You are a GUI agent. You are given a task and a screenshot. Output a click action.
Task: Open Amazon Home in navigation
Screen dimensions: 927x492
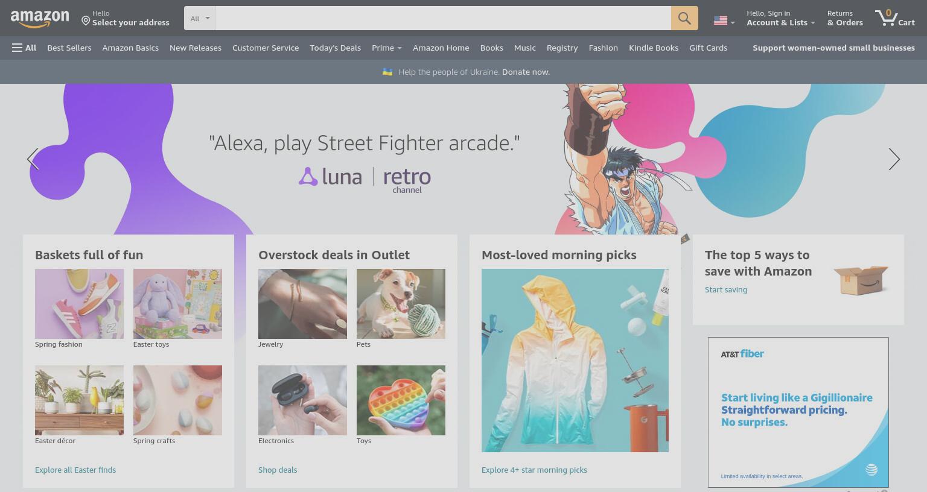(x=441, y=48)
